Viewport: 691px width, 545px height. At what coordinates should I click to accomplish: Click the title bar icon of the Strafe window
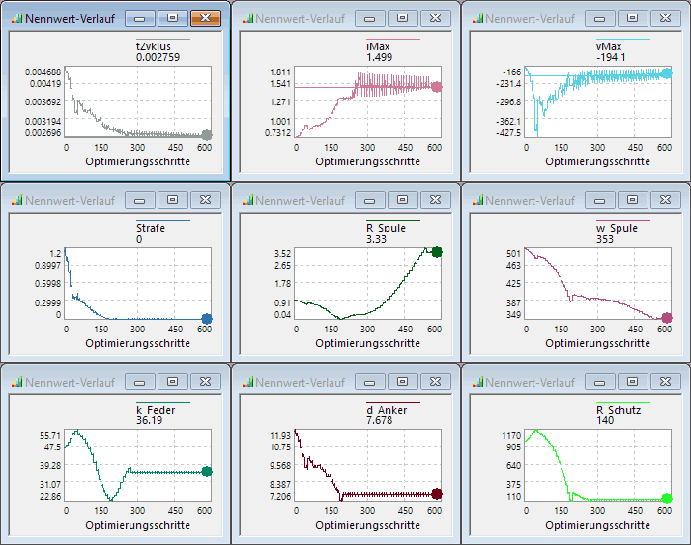[x=15, y=200]
